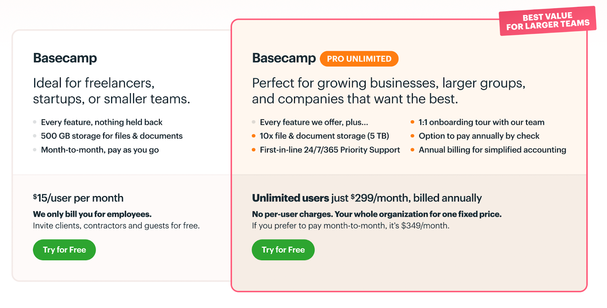This screenshot has width=607, height=308.
Task: Click bullet beside Every feature, nothing held back
Action: 35,122
